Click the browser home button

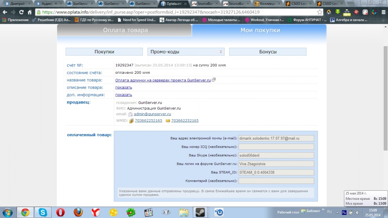(30, 12)
